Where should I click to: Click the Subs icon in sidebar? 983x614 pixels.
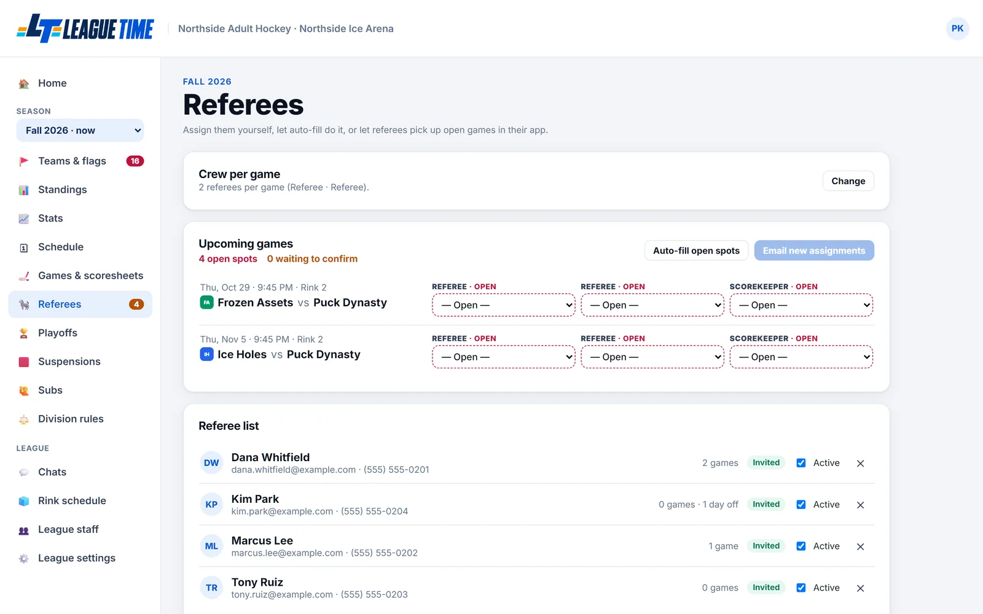(x=24, y=391)
